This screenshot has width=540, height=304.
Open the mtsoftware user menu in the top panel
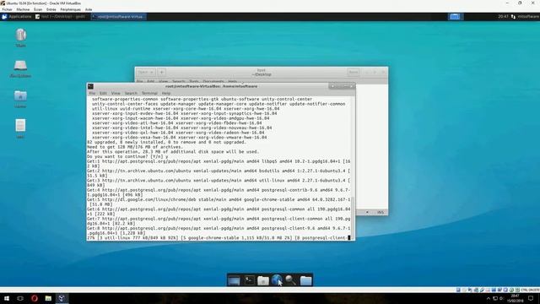click(528, 17)
